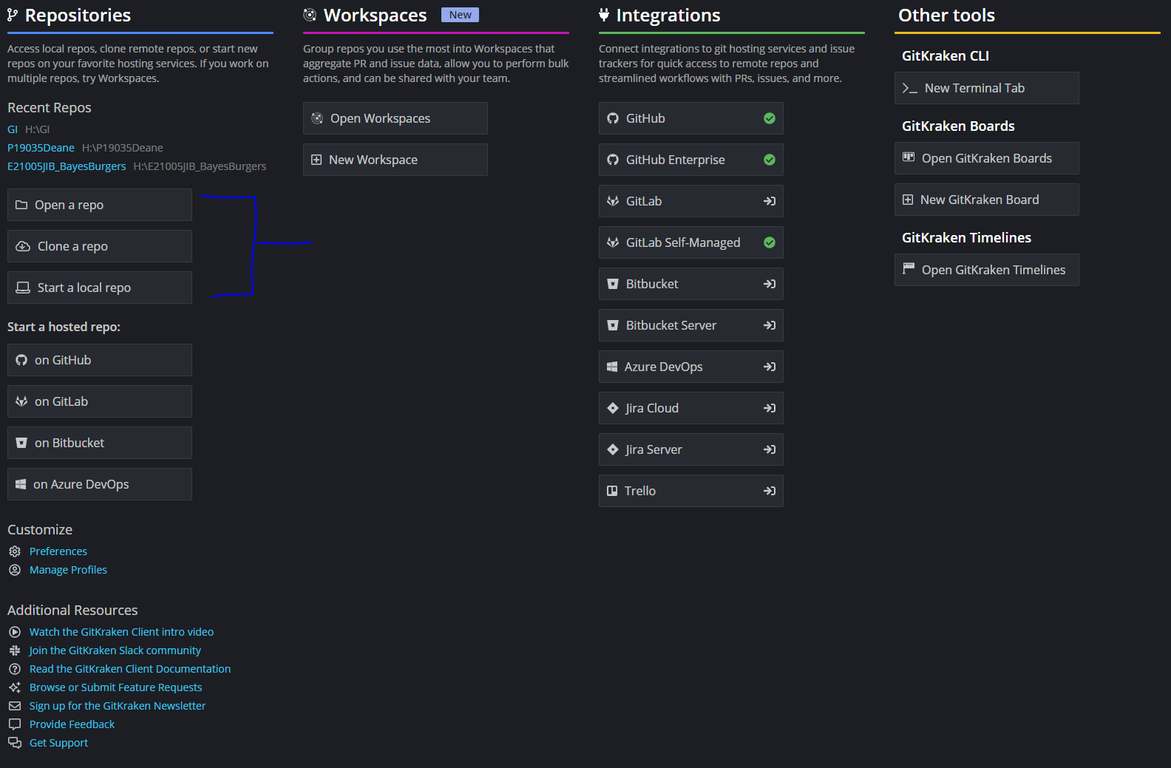Click the envelope icon beside Newsletter link
This screenshot has width=1171, height=768.
(x=15, y=706)
